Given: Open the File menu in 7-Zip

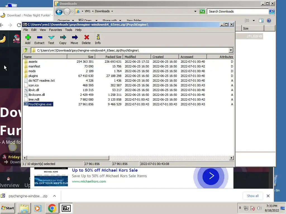Looking at the screenshot, I should (26, 30).
